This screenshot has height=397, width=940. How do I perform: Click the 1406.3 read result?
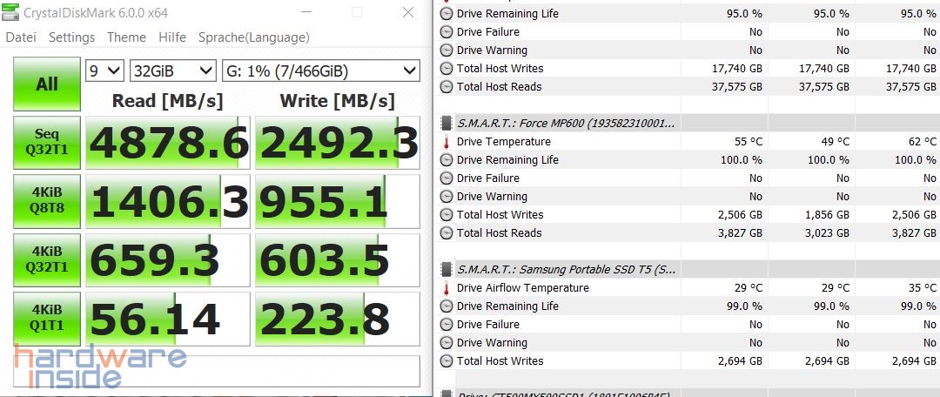click(x=168, y=201)
